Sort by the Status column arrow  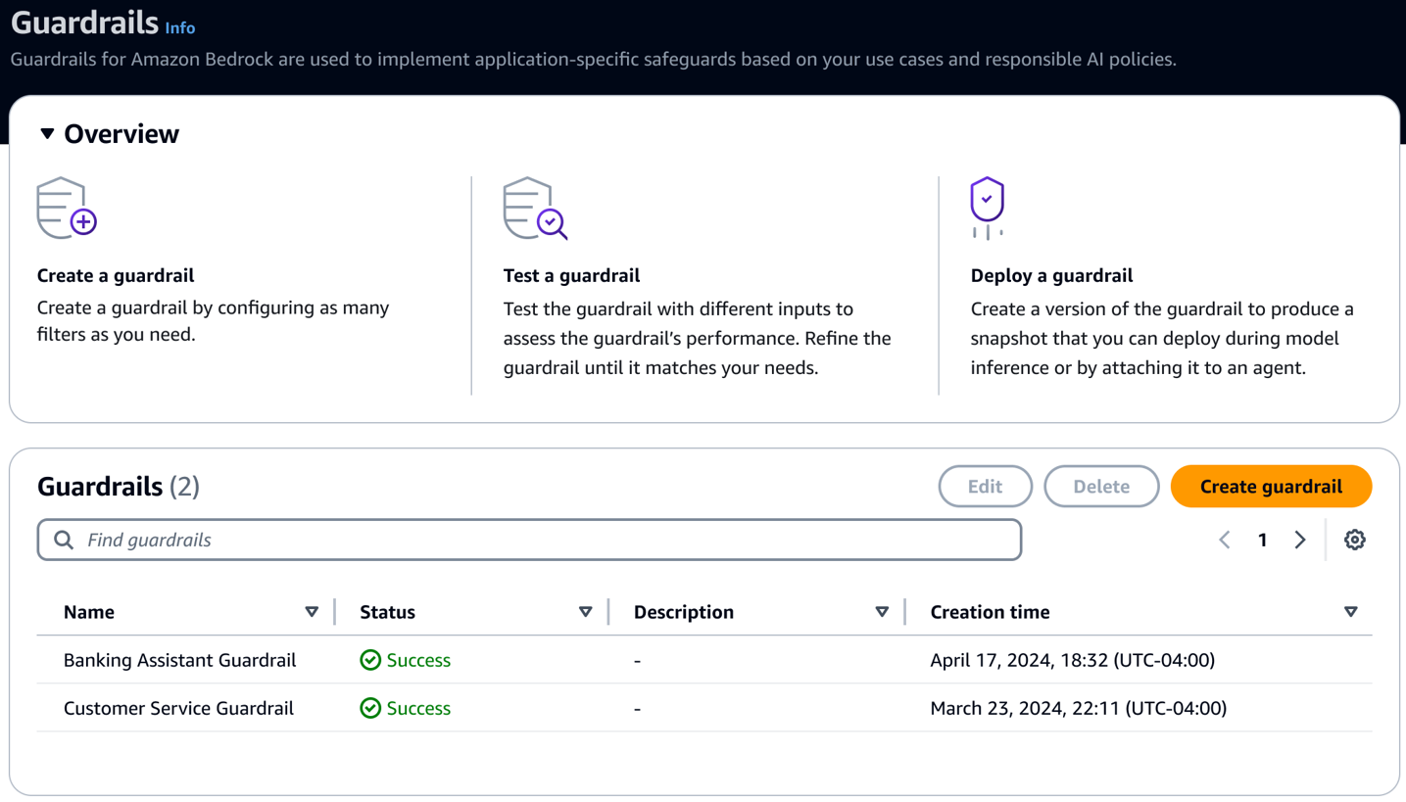pos(585,612)
